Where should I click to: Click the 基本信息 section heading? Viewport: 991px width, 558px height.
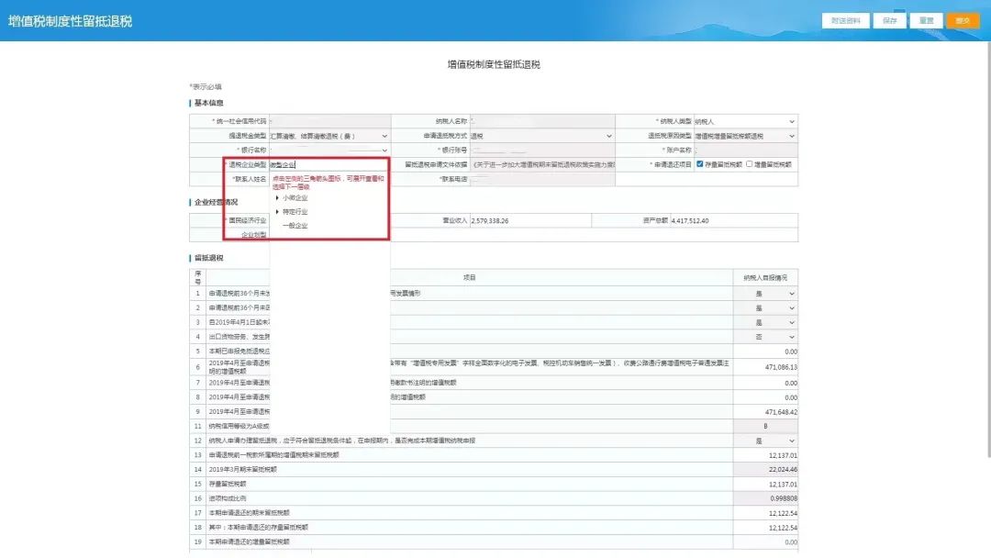[208, 103]
